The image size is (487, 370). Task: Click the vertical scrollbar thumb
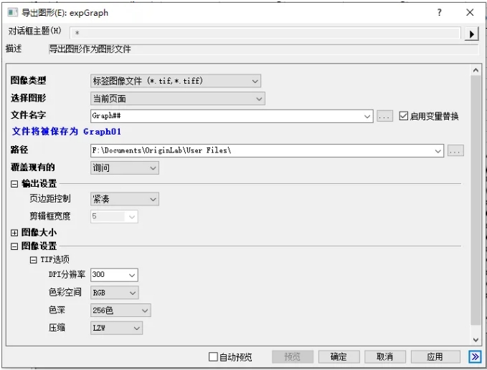(476, 200)
